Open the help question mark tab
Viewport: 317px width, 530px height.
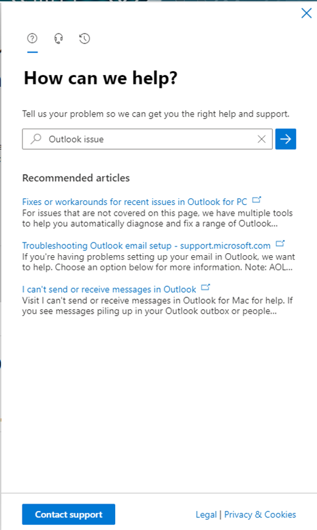[32, 38]
